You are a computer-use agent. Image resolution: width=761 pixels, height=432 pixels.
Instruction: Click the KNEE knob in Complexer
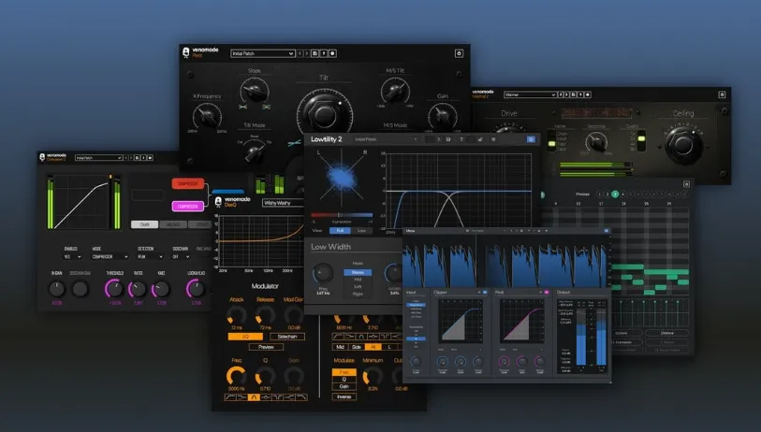point(161,290)
